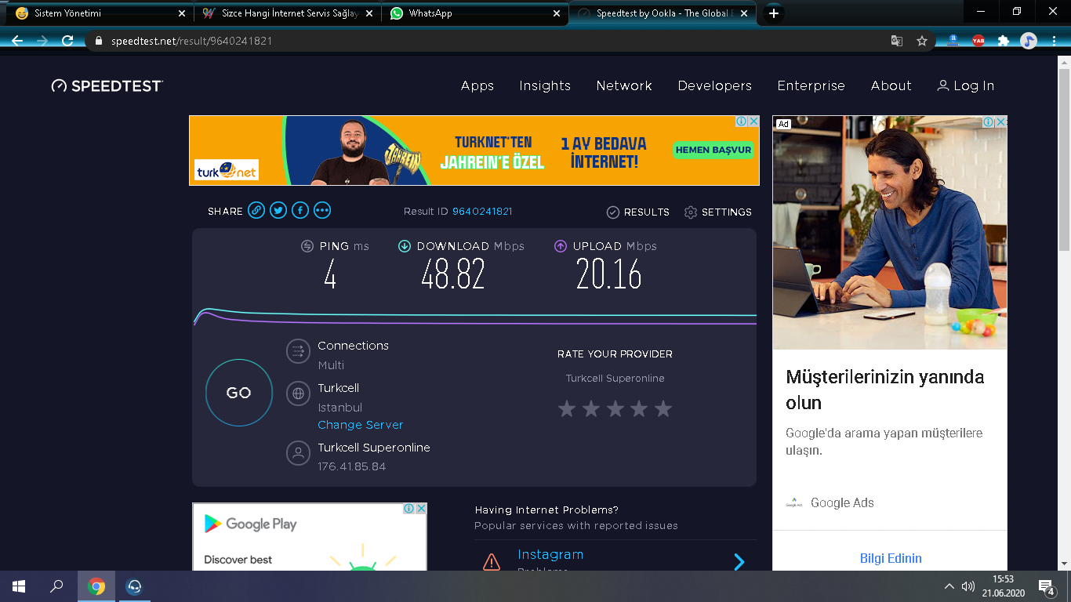Open Chrome extensions puzzle icon
This screenshot has height=602, width=1071.
point(1004,41)
